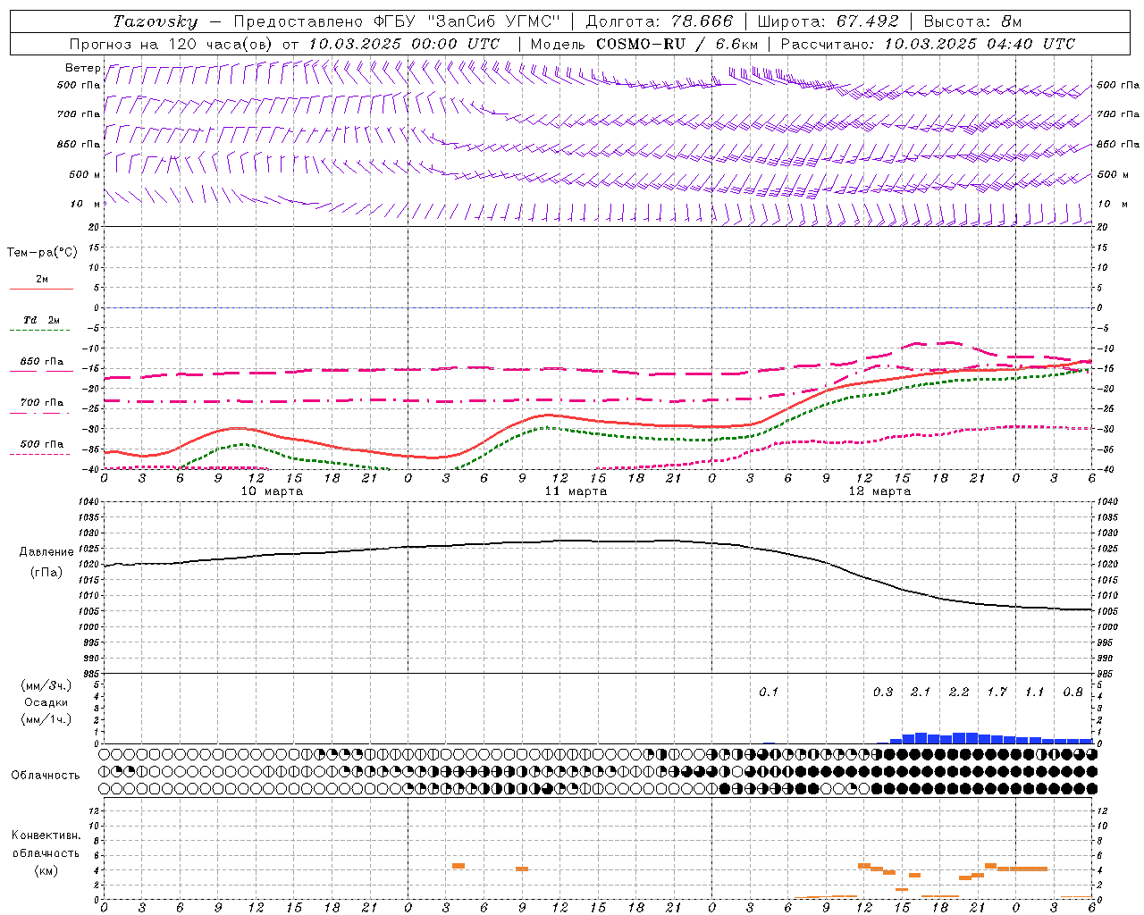Click the precipitation value 2.1
Image resolution: width=1144 pixels, height=915 pixels.
pos(921,692)
